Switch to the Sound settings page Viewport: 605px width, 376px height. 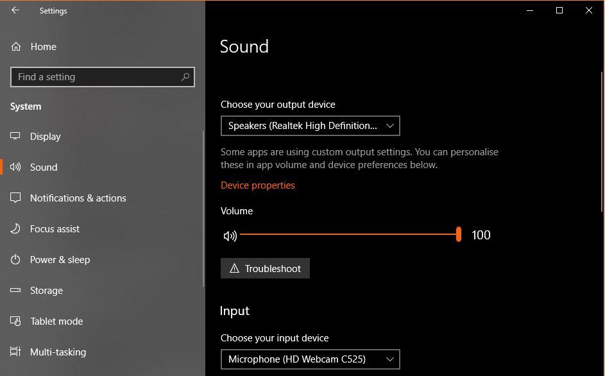(x=44, y=167)
